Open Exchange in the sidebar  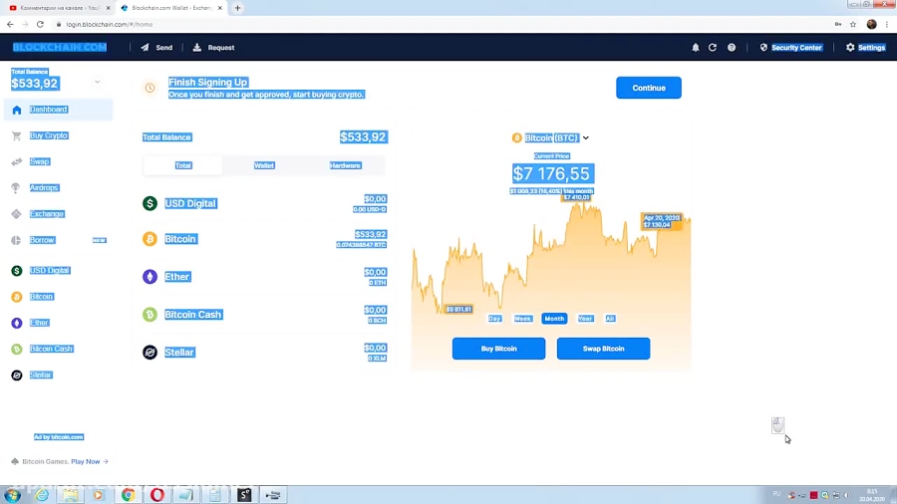tap(46, 214)
